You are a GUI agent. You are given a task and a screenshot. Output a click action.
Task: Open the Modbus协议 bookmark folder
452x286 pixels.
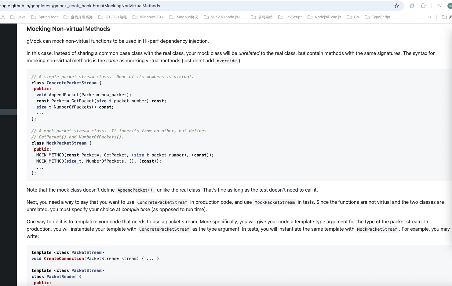(184, 17)
